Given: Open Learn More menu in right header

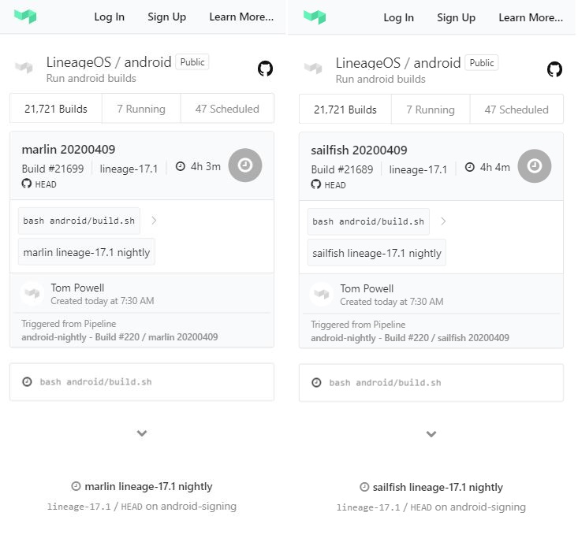Looking at the screenshot, I should [531, 17].
